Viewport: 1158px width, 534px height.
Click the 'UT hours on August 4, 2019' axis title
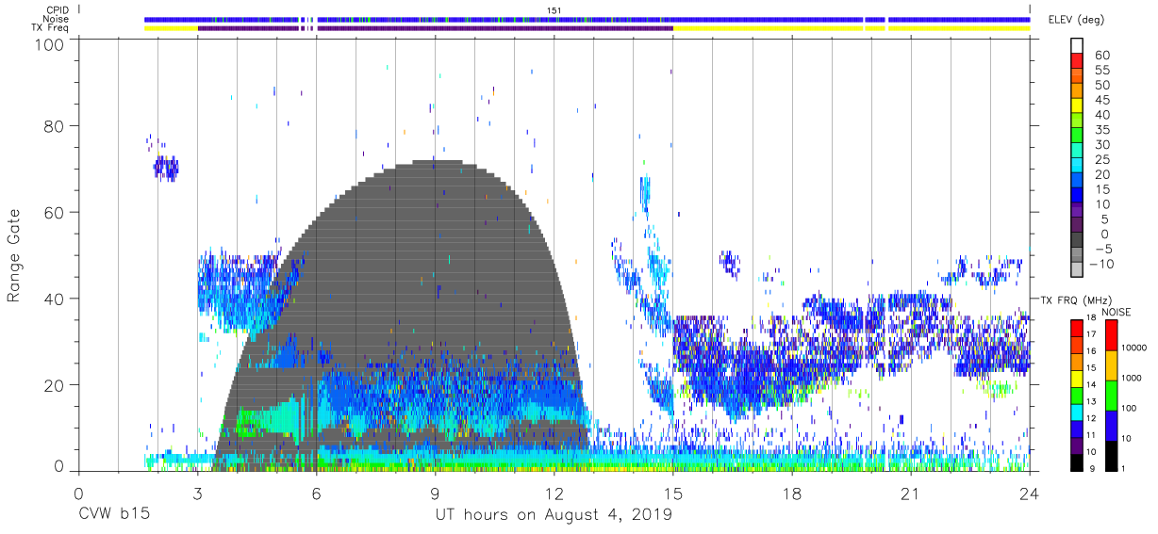pos(554,515)
